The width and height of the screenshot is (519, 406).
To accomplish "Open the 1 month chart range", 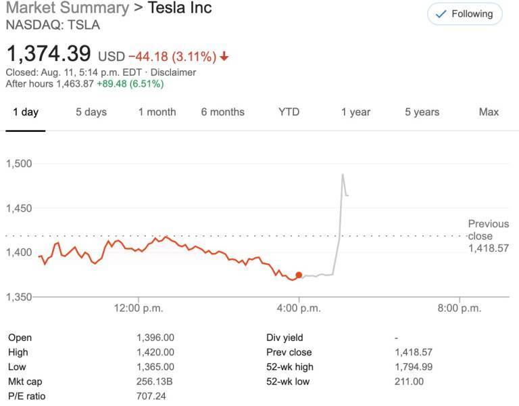I will coord(157,112).
